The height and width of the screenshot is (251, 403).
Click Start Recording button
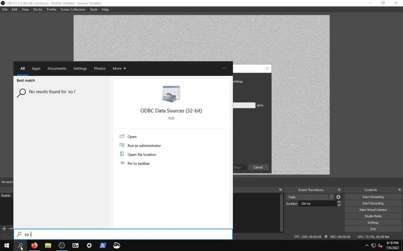(373, 203)
